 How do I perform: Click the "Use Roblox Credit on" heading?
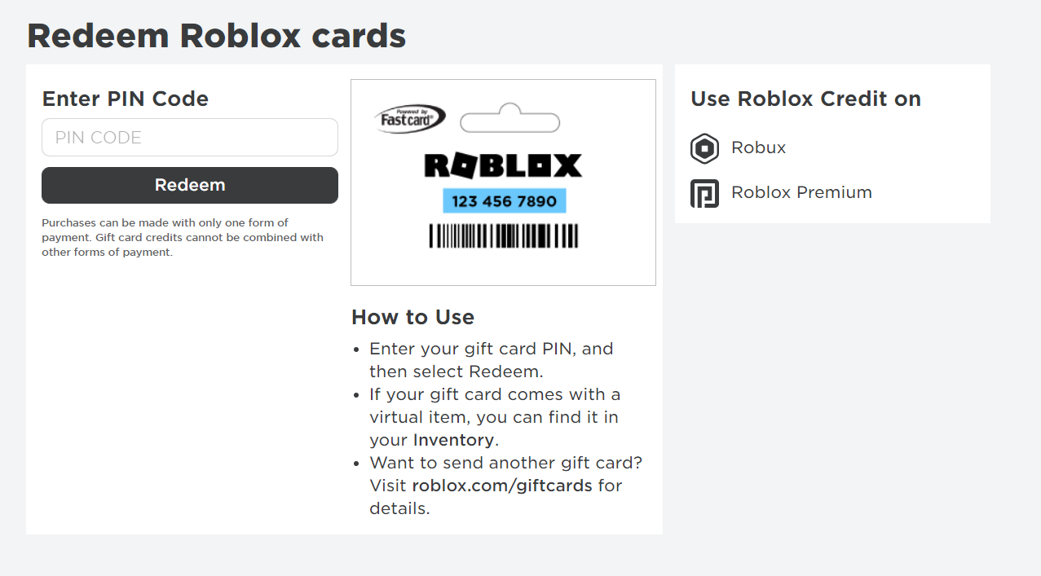tap(805, 99)
